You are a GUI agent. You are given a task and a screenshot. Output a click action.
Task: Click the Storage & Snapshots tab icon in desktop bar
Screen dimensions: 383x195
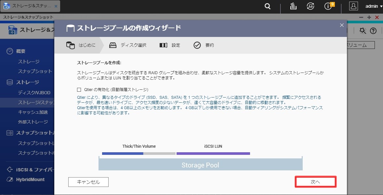click(x=7, y=6)
